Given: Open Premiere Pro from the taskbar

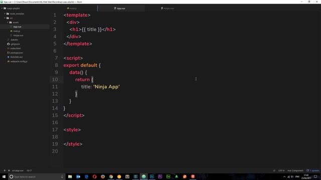Looking at the screenshot, I should (x=160, y=176).
